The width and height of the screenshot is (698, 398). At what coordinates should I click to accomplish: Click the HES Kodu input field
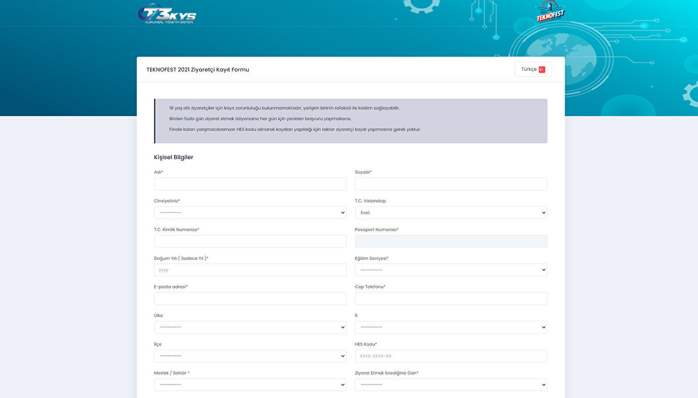[451, 356]
